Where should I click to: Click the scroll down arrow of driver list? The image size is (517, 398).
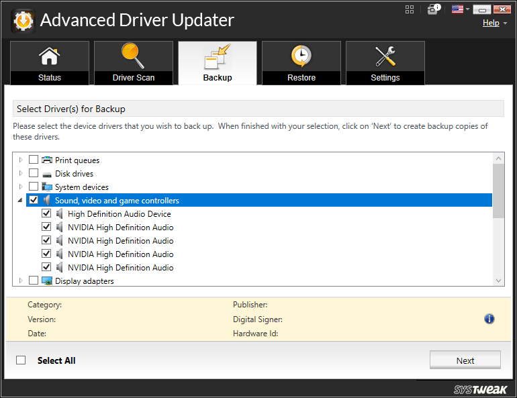coord(498,281)
